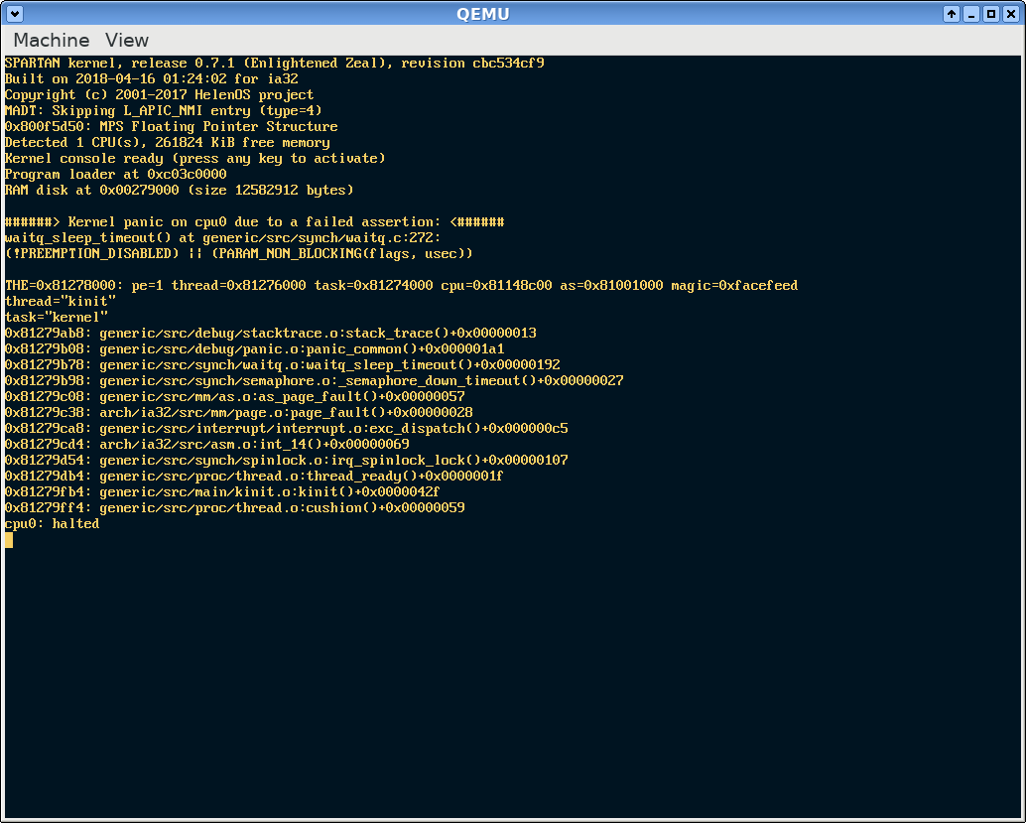Image resolution: width=1026 pixels, height=823 pixels.
Task: Click the line "SPARTAN kernel, release 0.7.1"
Action: point(274,63)
